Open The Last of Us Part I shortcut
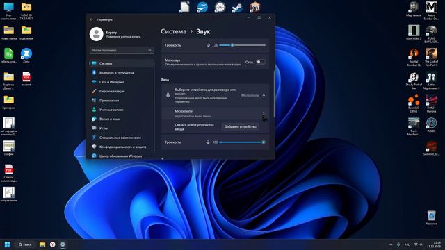 coord(431,57)
